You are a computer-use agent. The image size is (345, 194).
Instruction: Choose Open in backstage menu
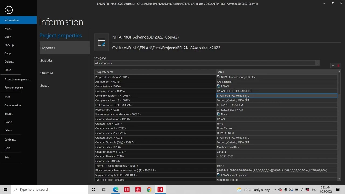tap(8, 37)
